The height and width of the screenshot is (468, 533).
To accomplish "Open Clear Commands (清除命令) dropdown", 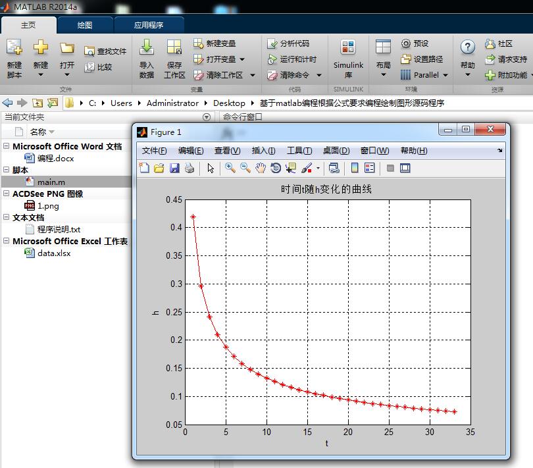I will tap(319, 75).
